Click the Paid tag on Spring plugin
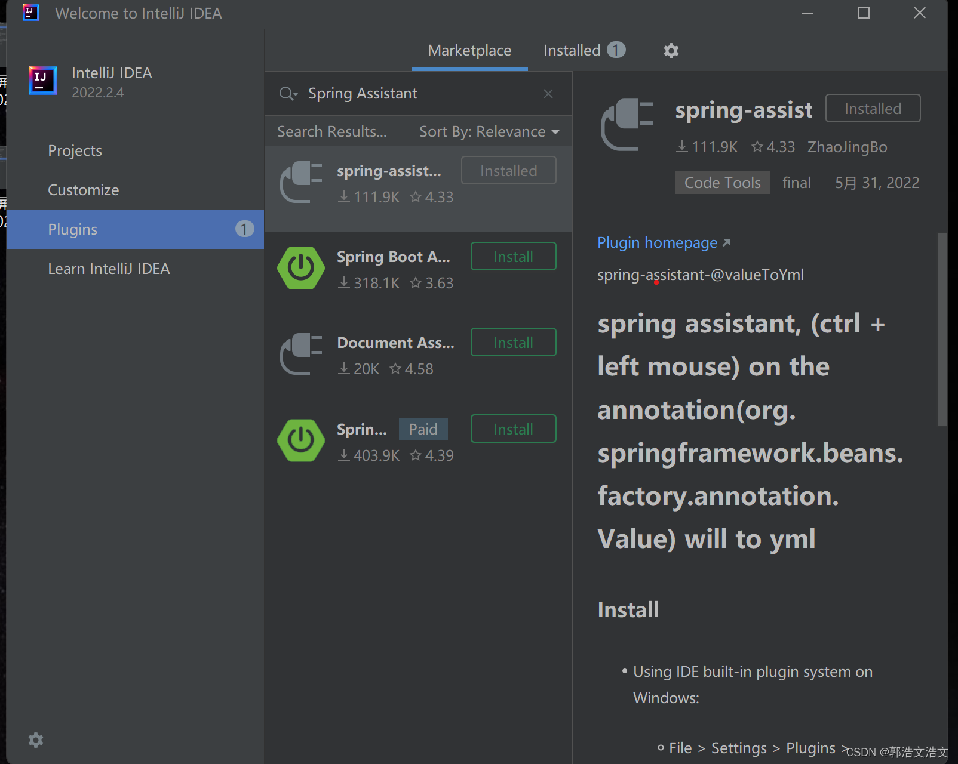Screen dimensions: 958x764 point(423,429)
